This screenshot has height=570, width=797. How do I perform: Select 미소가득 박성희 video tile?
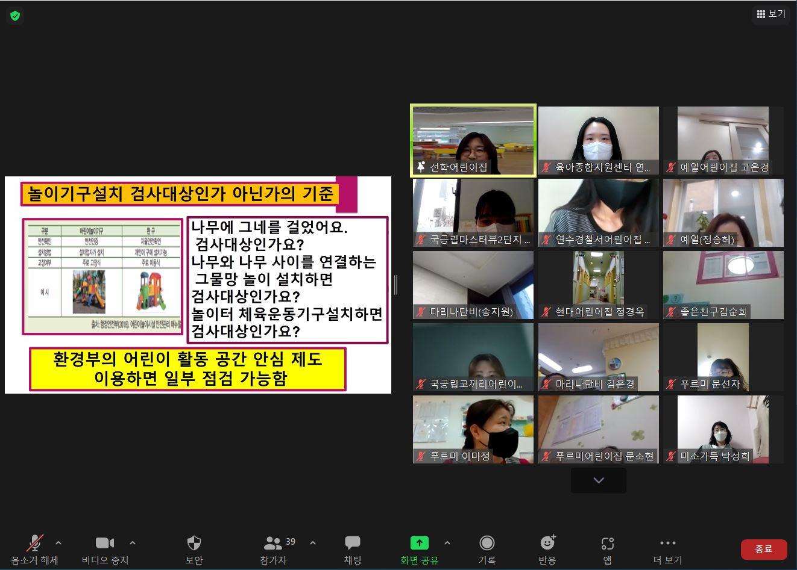tap(723, 429)
